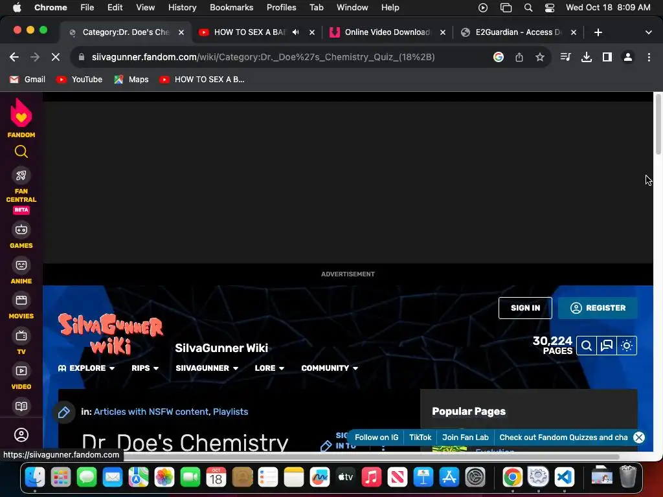Open the Profiles menu
This screenshot has width=663, height=497.
pyautogui.click(x=281, y=8)
